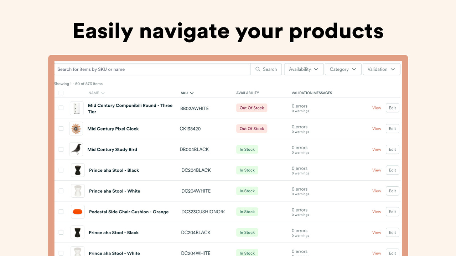Screen dimensions: 456x256
Task: Open the Validation filter dropdown
Action: pyautogui.click(x=381, y=69)
